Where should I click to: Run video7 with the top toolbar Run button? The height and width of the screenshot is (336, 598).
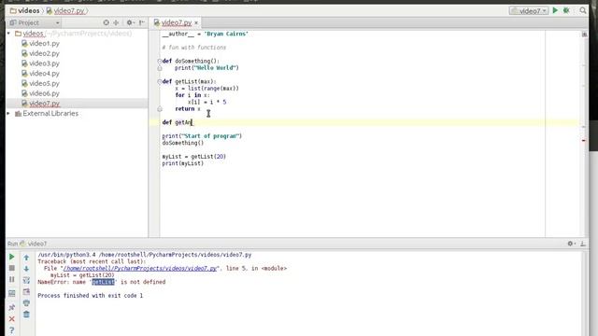(x=555, y=10)
